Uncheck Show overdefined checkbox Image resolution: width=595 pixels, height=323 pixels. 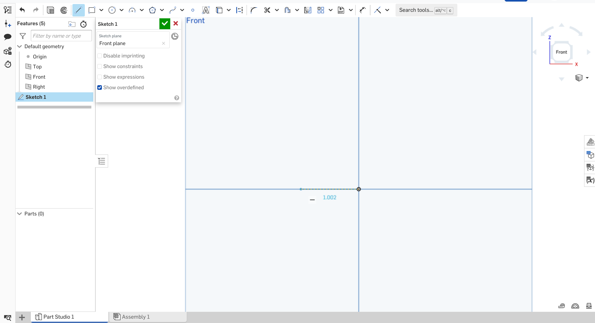(x=100, y=88)
